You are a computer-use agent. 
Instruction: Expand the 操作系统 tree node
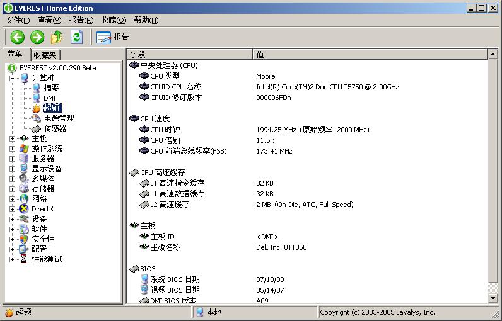tap(12, 149)
